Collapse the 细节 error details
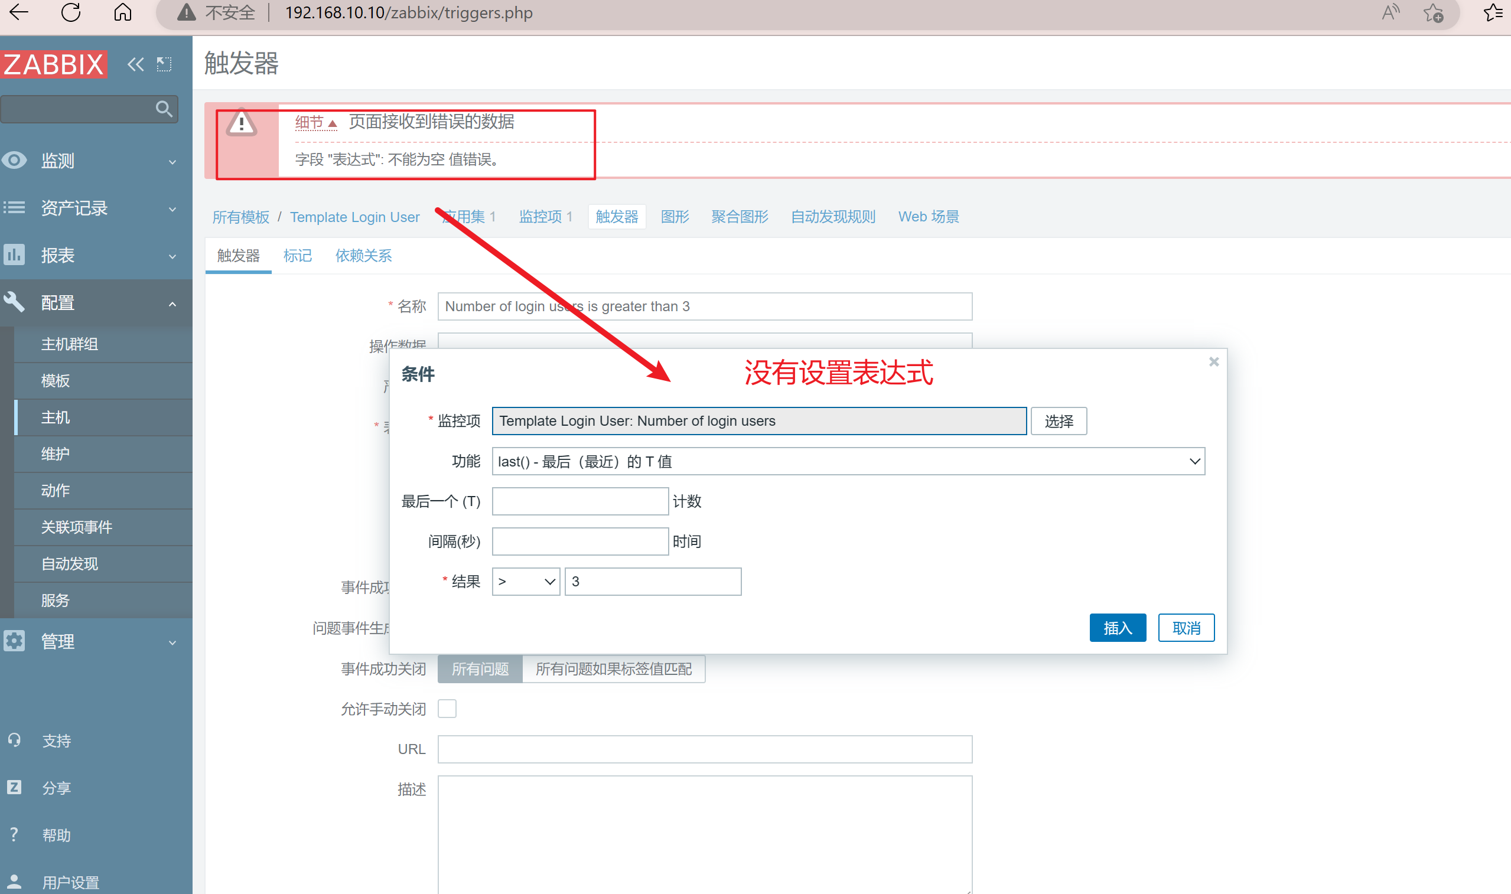 [315, 122]
